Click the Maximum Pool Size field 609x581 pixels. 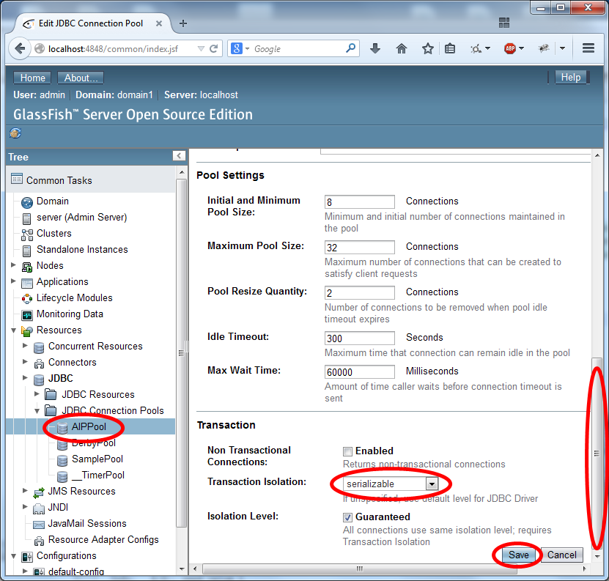click(359, 247)
